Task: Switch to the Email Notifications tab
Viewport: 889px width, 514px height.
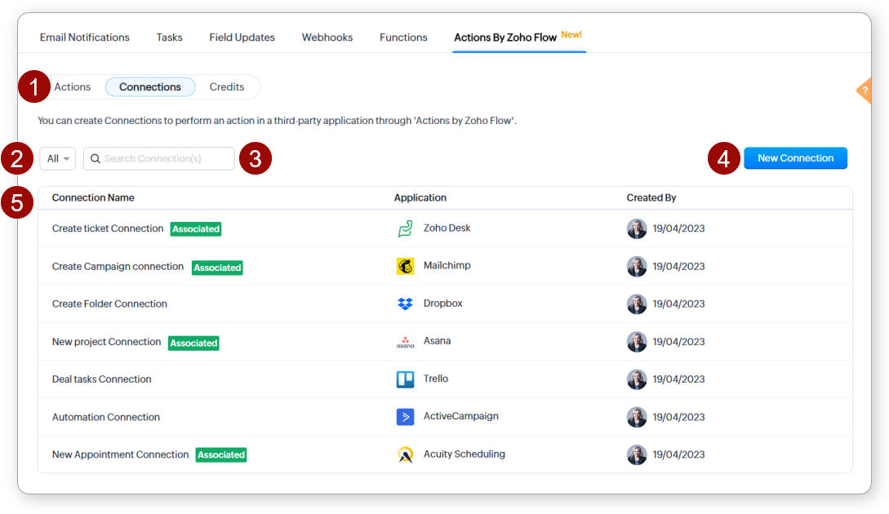Action: coord(85,38)
